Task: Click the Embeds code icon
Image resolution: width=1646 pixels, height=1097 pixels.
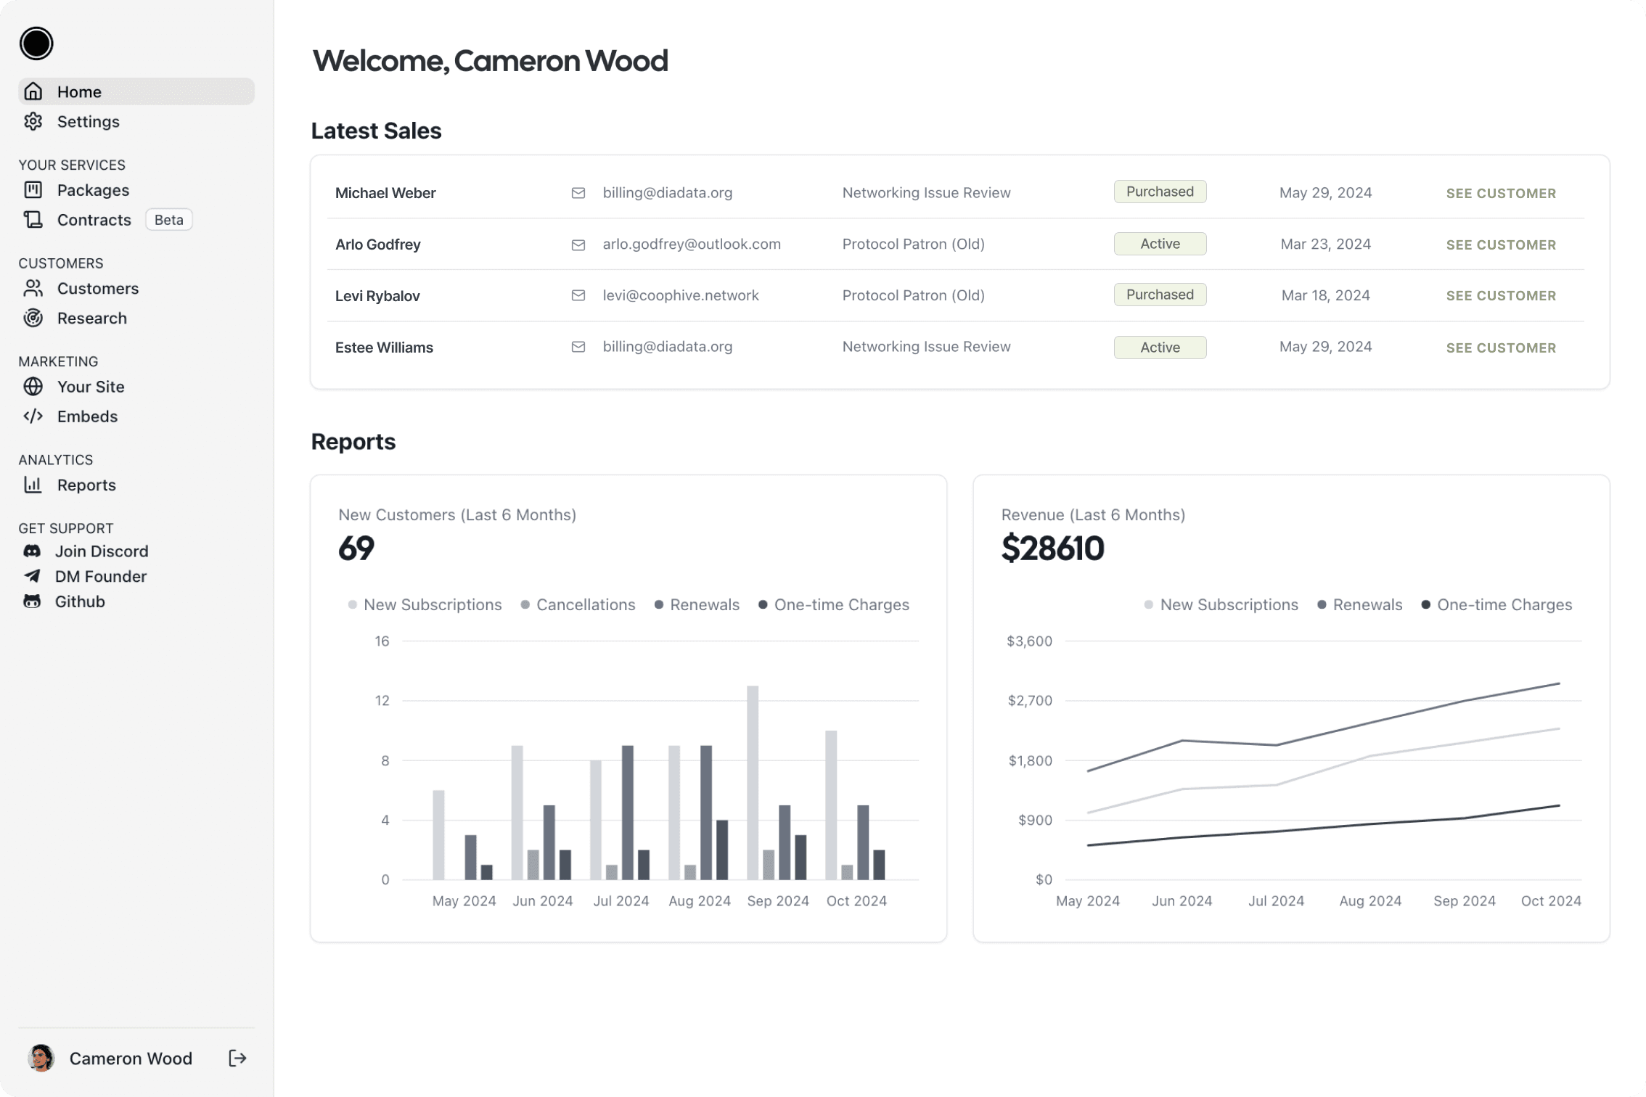Action: (33, 416)
